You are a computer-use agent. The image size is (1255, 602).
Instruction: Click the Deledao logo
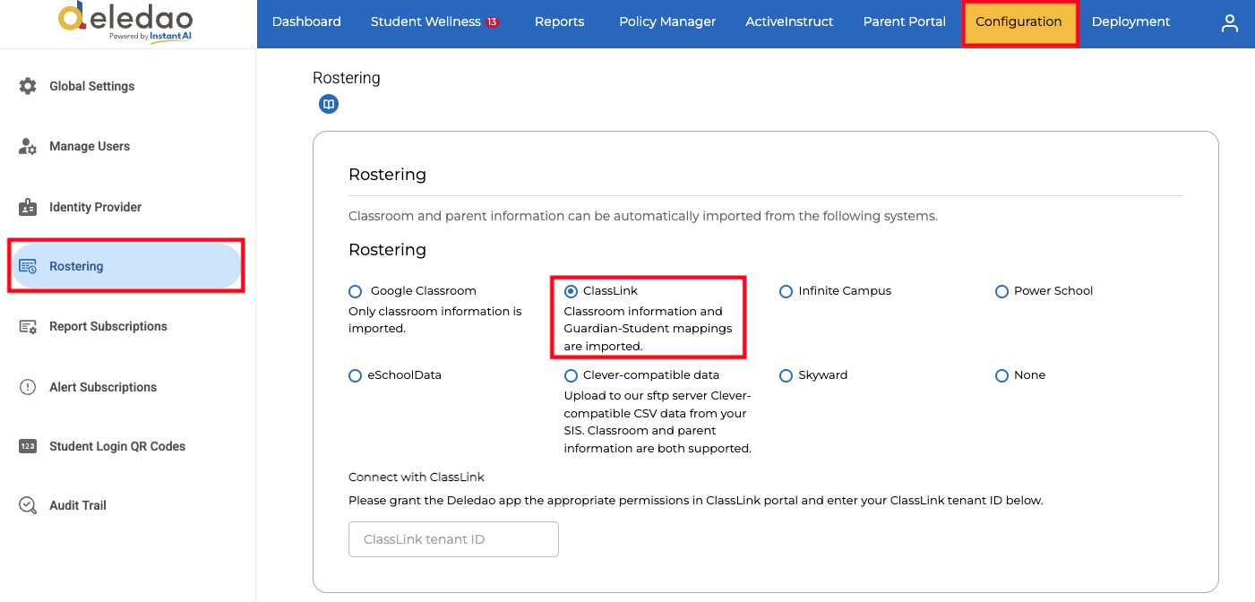tap(125, 21)
